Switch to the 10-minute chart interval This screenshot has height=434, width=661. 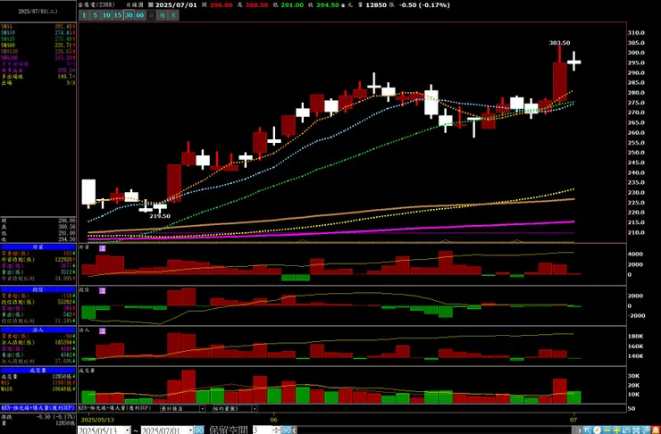point(106,15)
